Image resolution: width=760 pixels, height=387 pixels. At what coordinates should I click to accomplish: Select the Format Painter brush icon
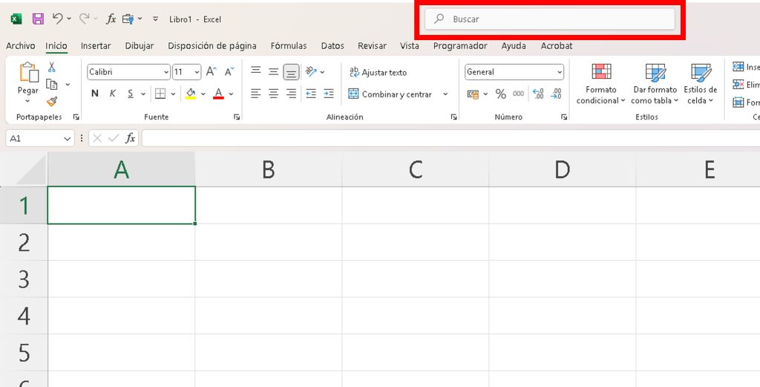[52, 102]
